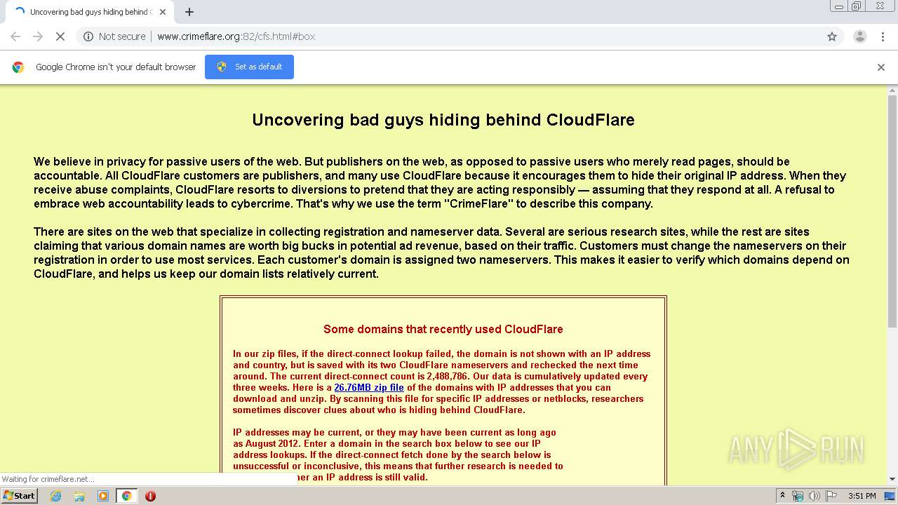This screenshot has width=898, height=505.
Task: Bookmark this page with the star
Action: (832, 36)
